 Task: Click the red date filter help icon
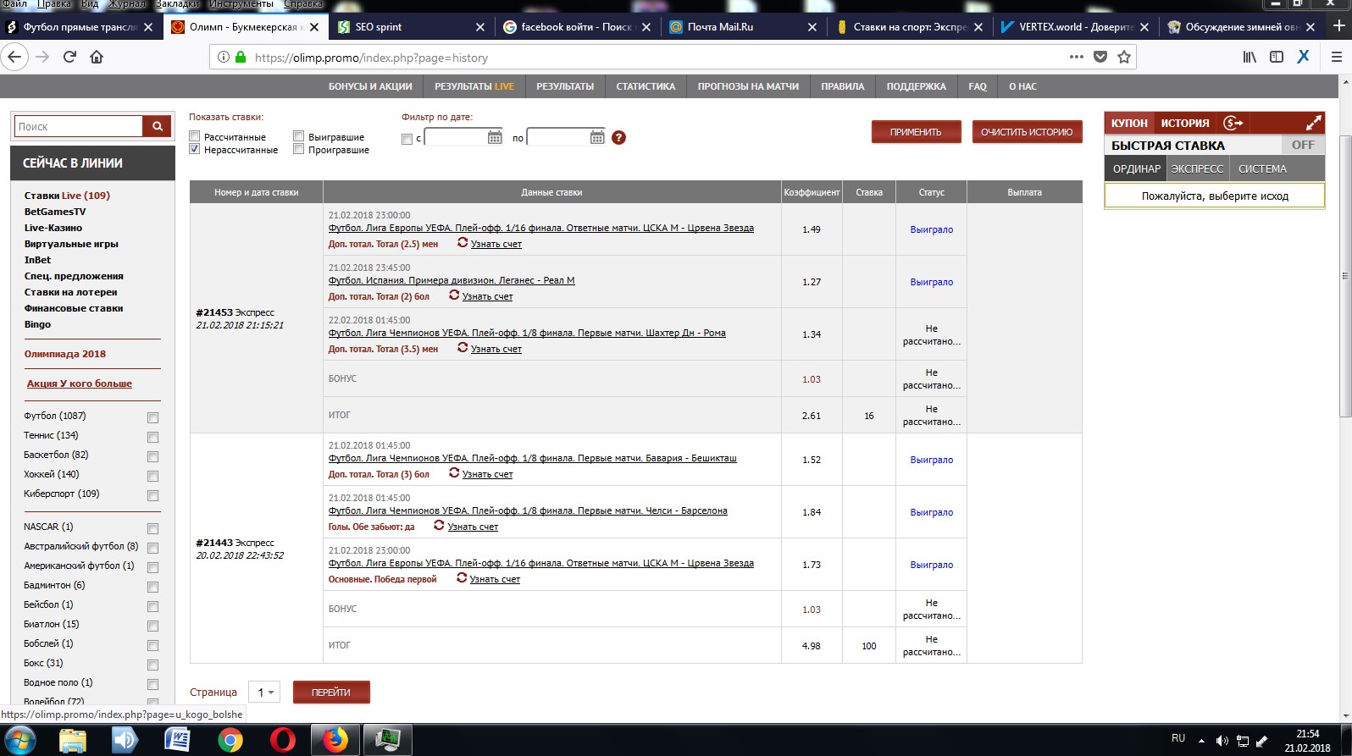[x=618, y=137]
